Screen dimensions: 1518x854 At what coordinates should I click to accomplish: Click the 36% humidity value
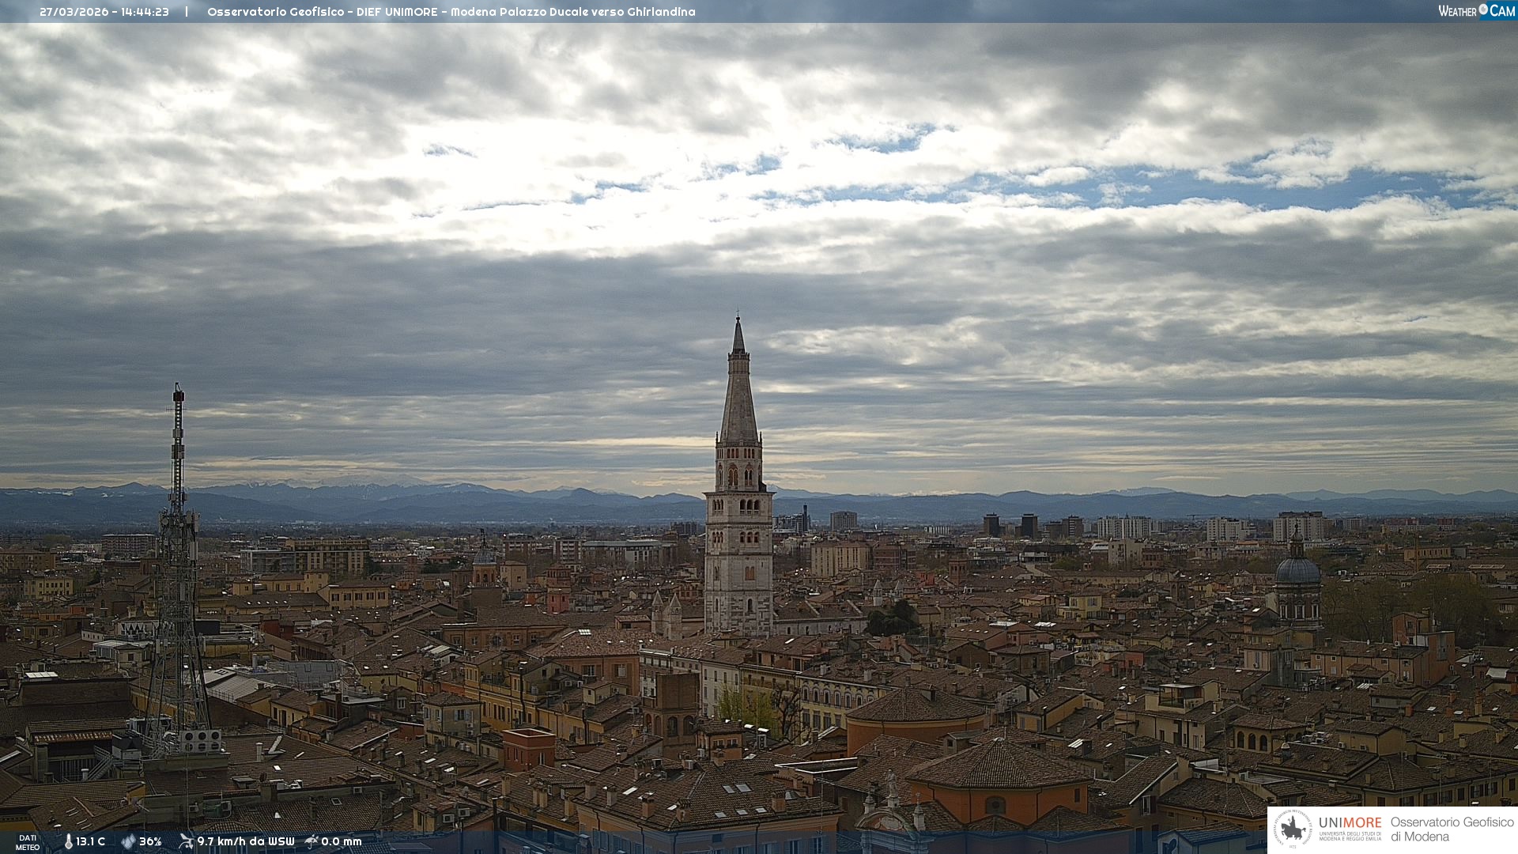[x=150, y=841]
